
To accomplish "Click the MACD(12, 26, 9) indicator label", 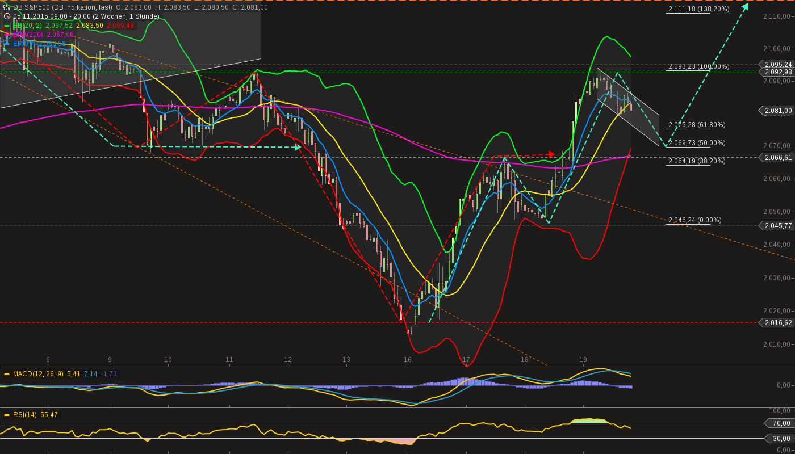I will [39, 374].
